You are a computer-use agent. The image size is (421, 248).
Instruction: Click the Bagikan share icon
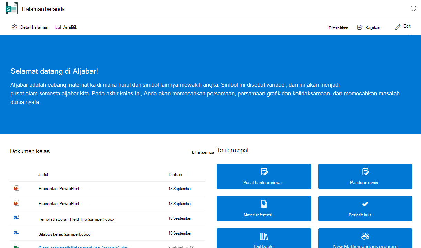360,27
